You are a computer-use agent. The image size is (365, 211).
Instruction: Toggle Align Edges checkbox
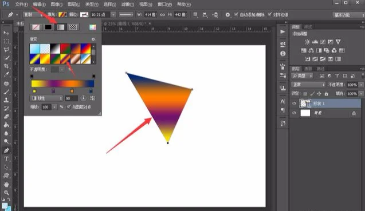coord(269,14)
